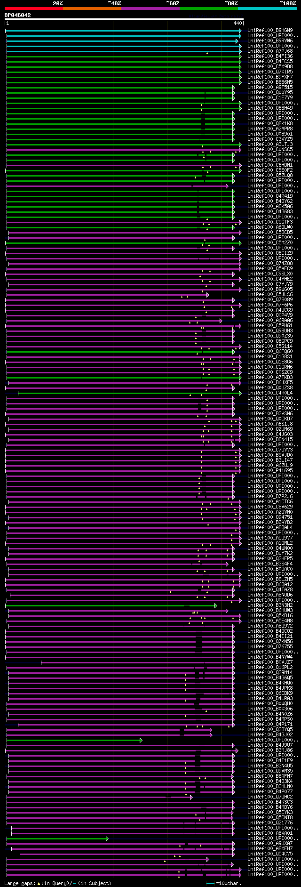
Task: Open hit UniRef100_B4FI36
Action: coord(270,56)
